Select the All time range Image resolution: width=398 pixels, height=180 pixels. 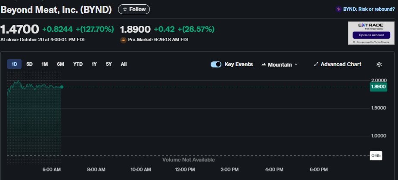124,64
